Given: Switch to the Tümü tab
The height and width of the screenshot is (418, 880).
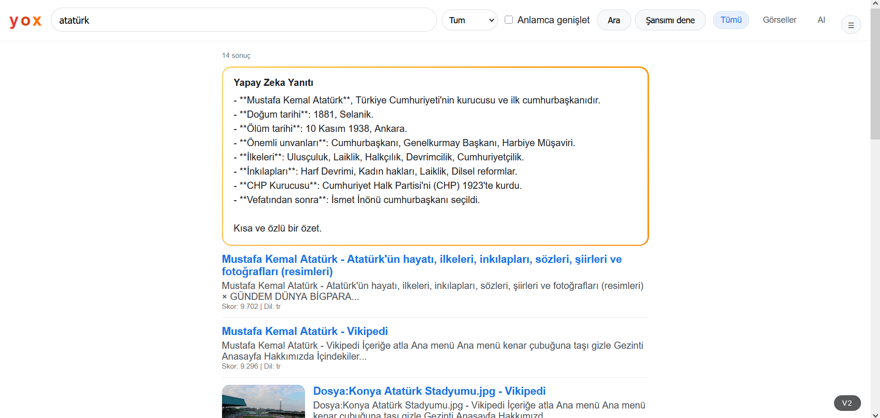Looking at the screenshot, I should 731,20.
